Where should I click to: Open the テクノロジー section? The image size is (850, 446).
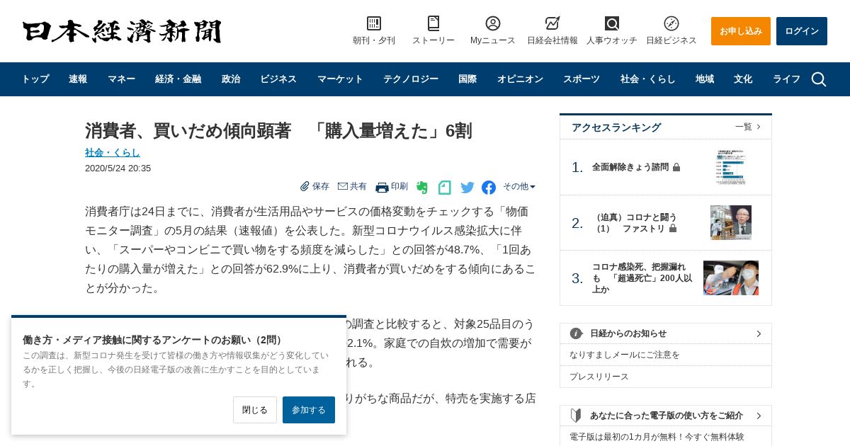(411, 79)
